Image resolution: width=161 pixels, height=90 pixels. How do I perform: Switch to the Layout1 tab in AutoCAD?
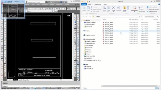20,80
